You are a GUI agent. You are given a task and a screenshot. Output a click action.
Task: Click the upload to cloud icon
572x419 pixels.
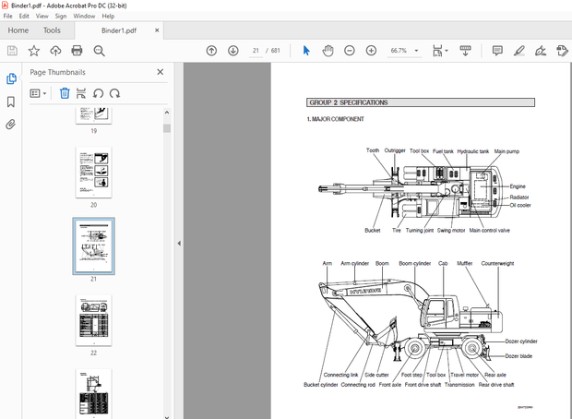tap(55, 51)
